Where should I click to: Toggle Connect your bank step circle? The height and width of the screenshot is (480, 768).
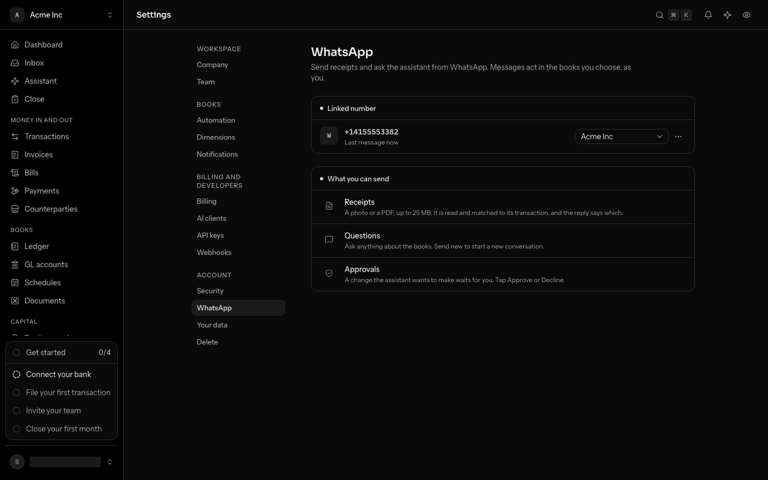tap(17, 374)
